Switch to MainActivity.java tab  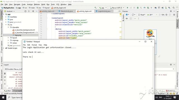(x=67, y=11)
